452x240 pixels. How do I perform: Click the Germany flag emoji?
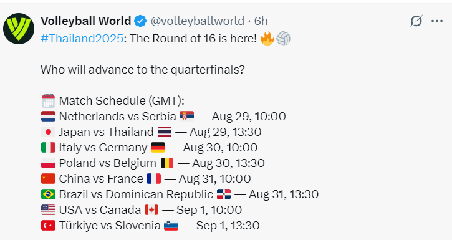click(158, 148)
